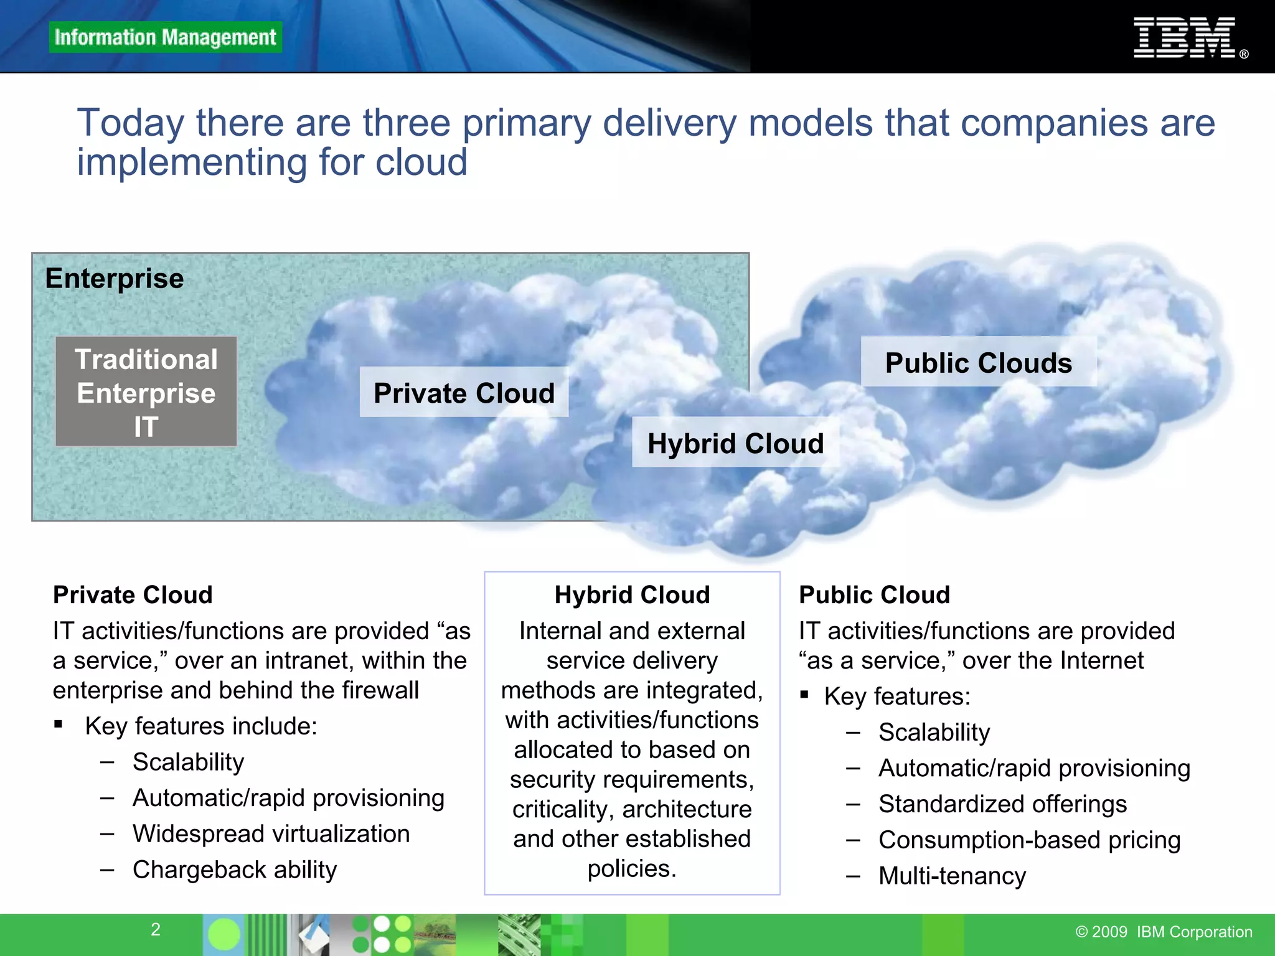
Task: Click the Public Cloud section heading
Action: coord(874,595)
